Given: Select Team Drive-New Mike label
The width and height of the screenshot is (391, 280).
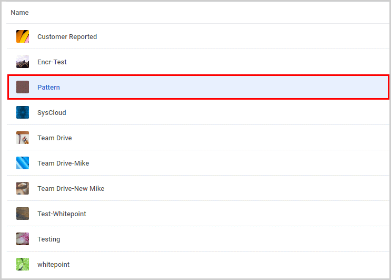Looking at the screenshot, I should (x=71, y=189).
